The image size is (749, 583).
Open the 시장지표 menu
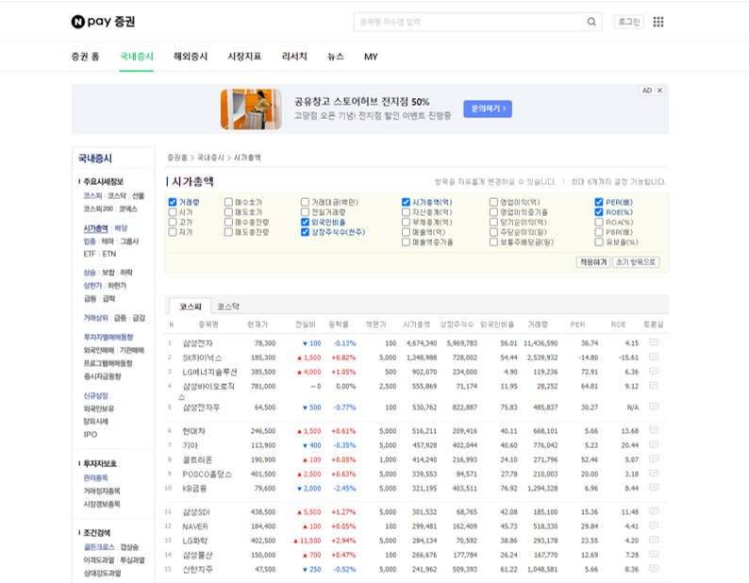point(244,57)
